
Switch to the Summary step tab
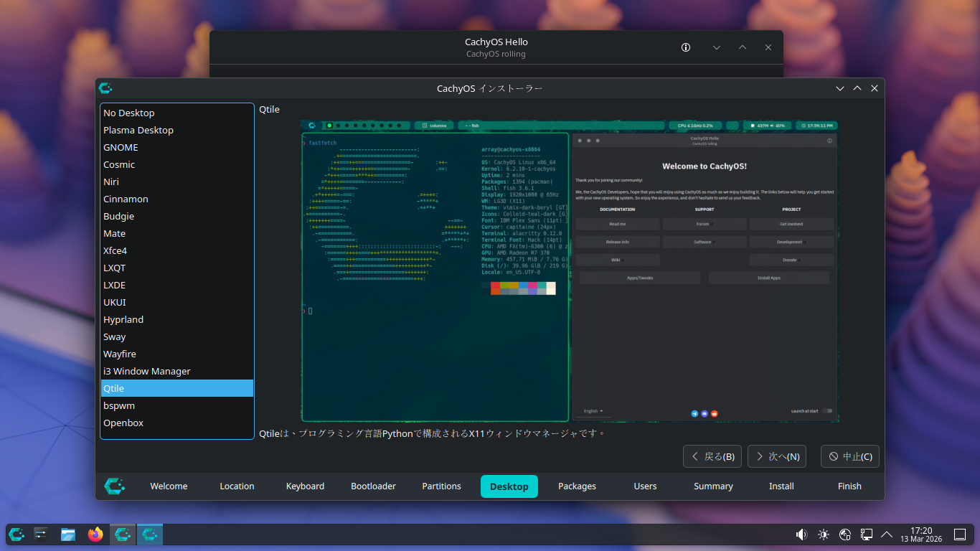[713, 486]
